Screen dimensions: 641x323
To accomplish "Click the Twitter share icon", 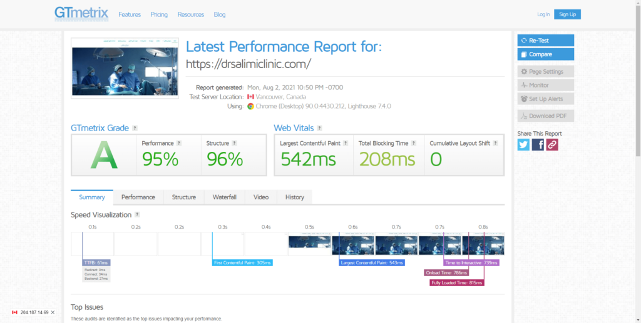I will 524,145.
